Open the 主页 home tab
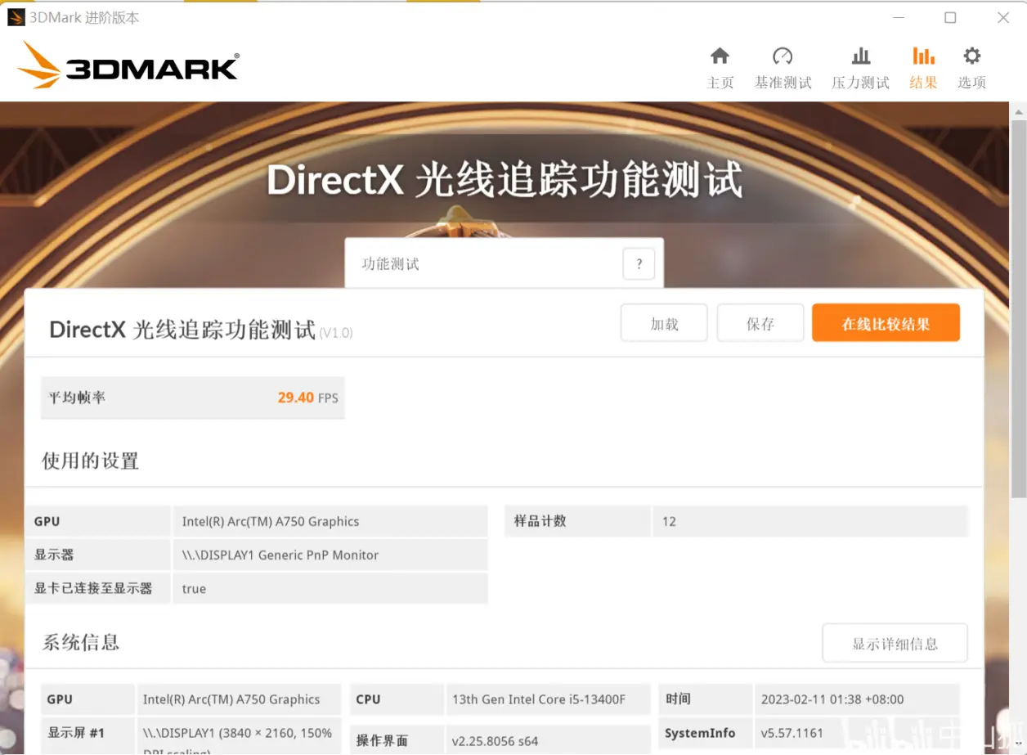 click(x=720, y=68)
